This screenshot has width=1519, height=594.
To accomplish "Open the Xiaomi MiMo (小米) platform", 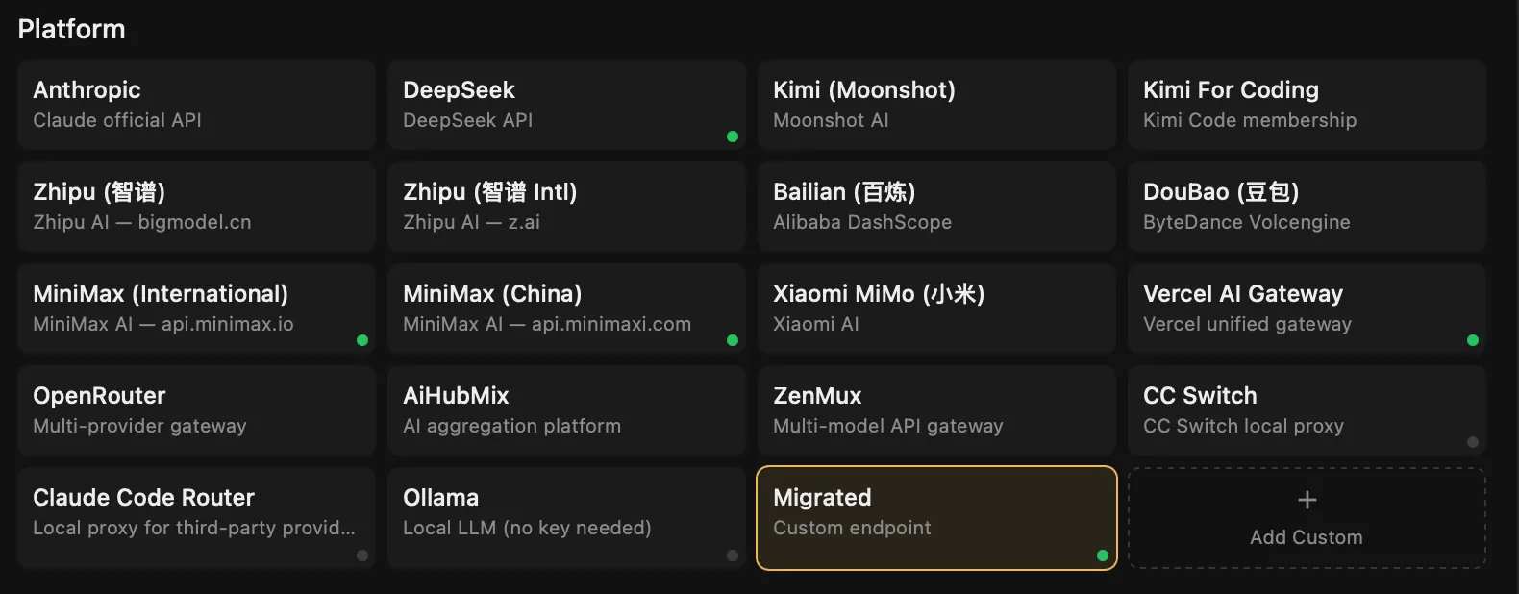I will coord(935,308).
